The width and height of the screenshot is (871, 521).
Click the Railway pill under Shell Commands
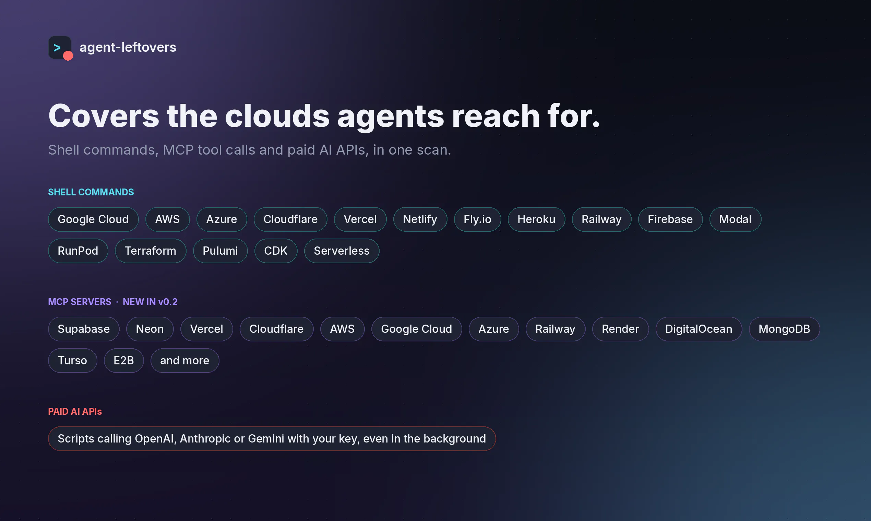(x=601, y=219)
